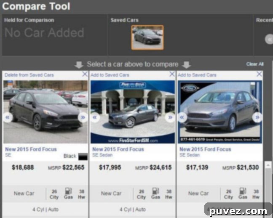The image size is (273, 218).
Task: Click Delete from Saved Cars link
Action: pos(29,75)
